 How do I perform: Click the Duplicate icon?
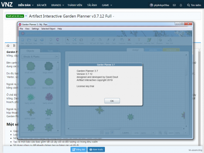click(122, 40)
